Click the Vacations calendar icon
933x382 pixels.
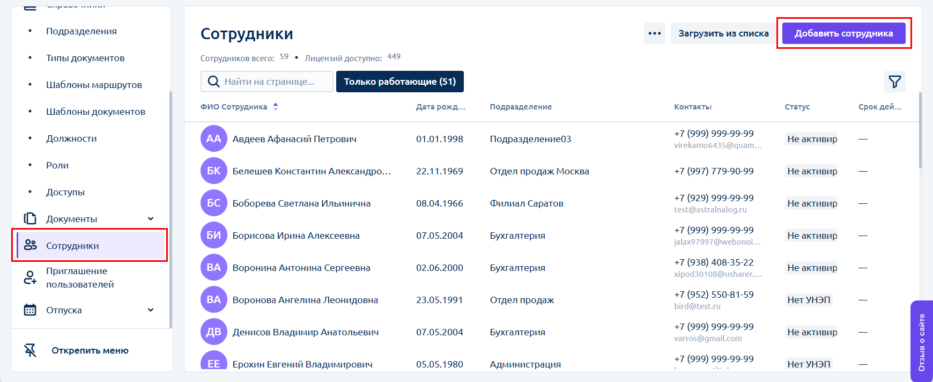[30, 310]
